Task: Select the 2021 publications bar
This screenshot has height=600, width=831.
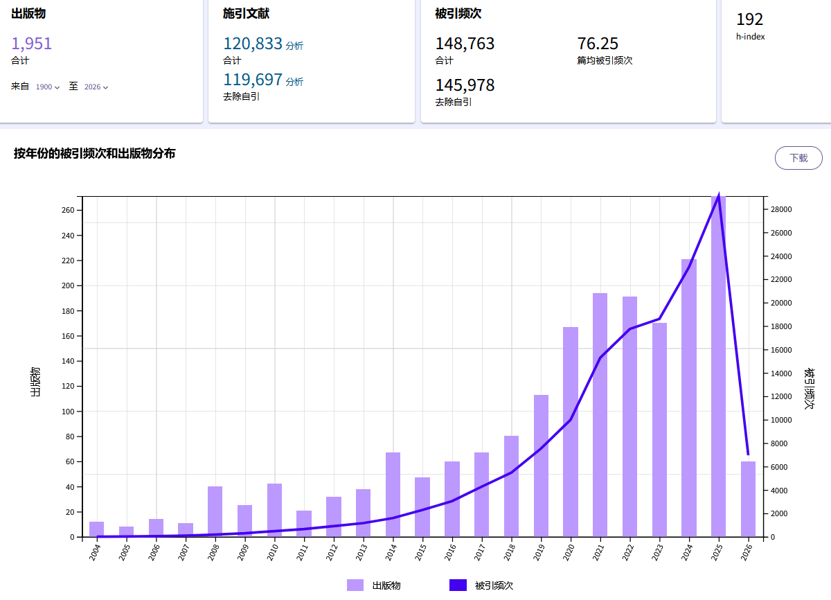Action: point(600,414)
